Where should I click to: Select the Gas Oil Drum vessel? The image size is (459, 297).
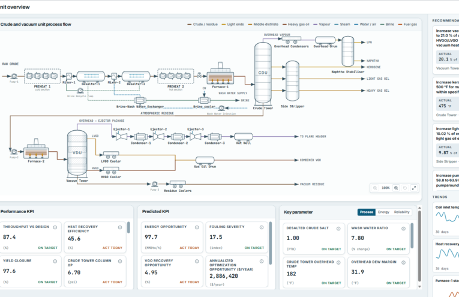point(205,160)
